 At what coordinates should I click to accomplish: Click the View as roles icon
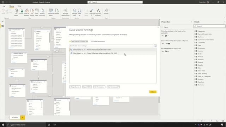(79, 12)
